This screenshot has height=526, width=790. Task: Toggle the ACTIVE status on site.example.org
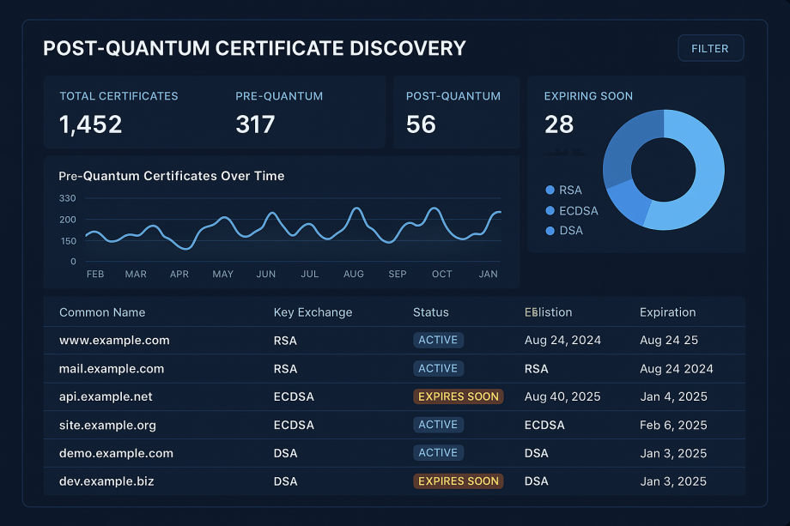(x=439, y=425)
